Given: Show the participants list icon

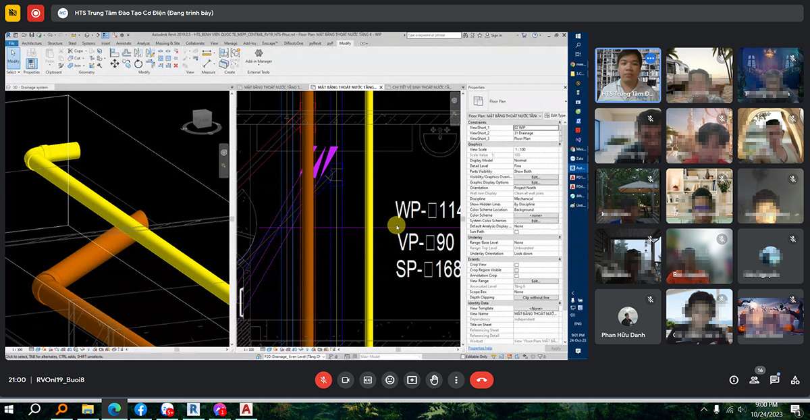Looking at the screenshot, I should coord(754,380).
